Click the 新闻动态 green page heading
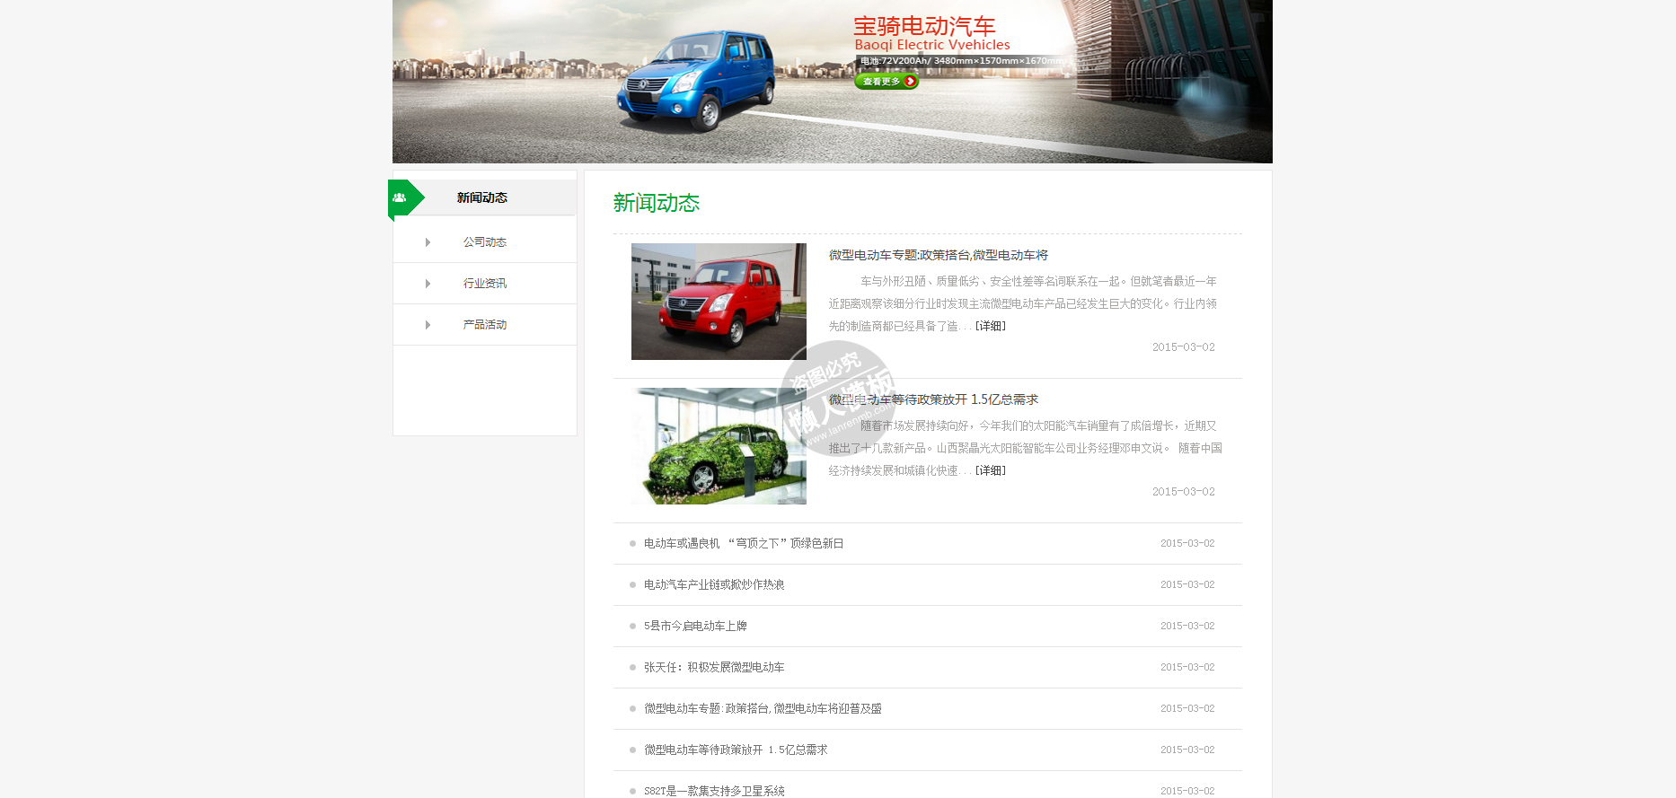 pyautogui.click(x=657, y=203)
